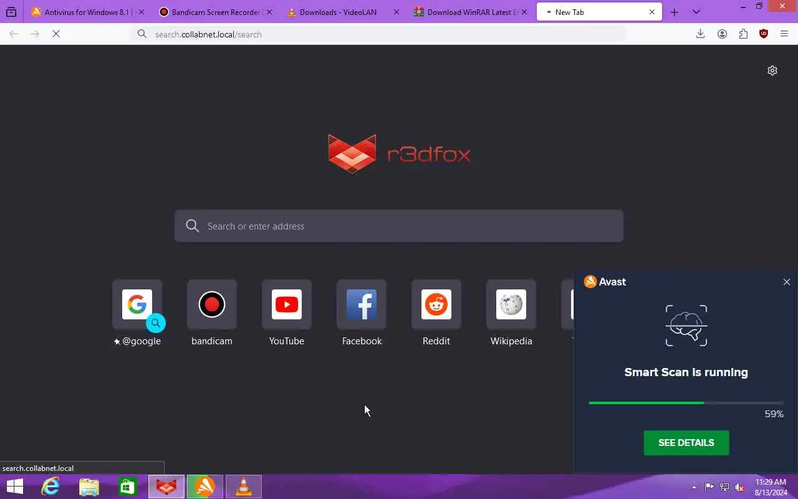Image resolution: width=798 pixels, height=499 pixels.
Task: Open File Explorer from taskbar
Action: [x=89, y=487]
